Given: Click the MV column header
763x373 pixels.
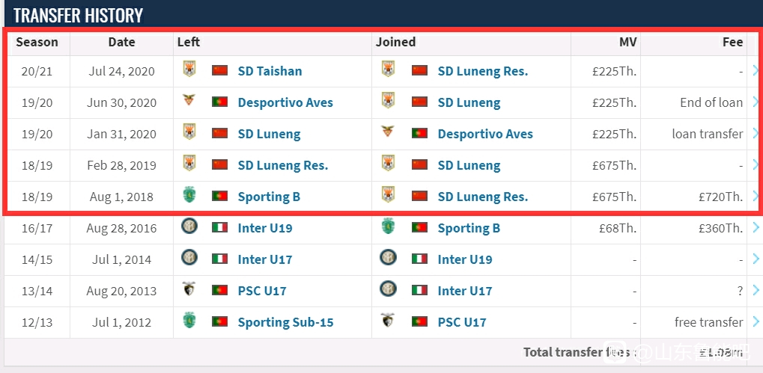Looking at the screenshot, I should pos(627,43).
